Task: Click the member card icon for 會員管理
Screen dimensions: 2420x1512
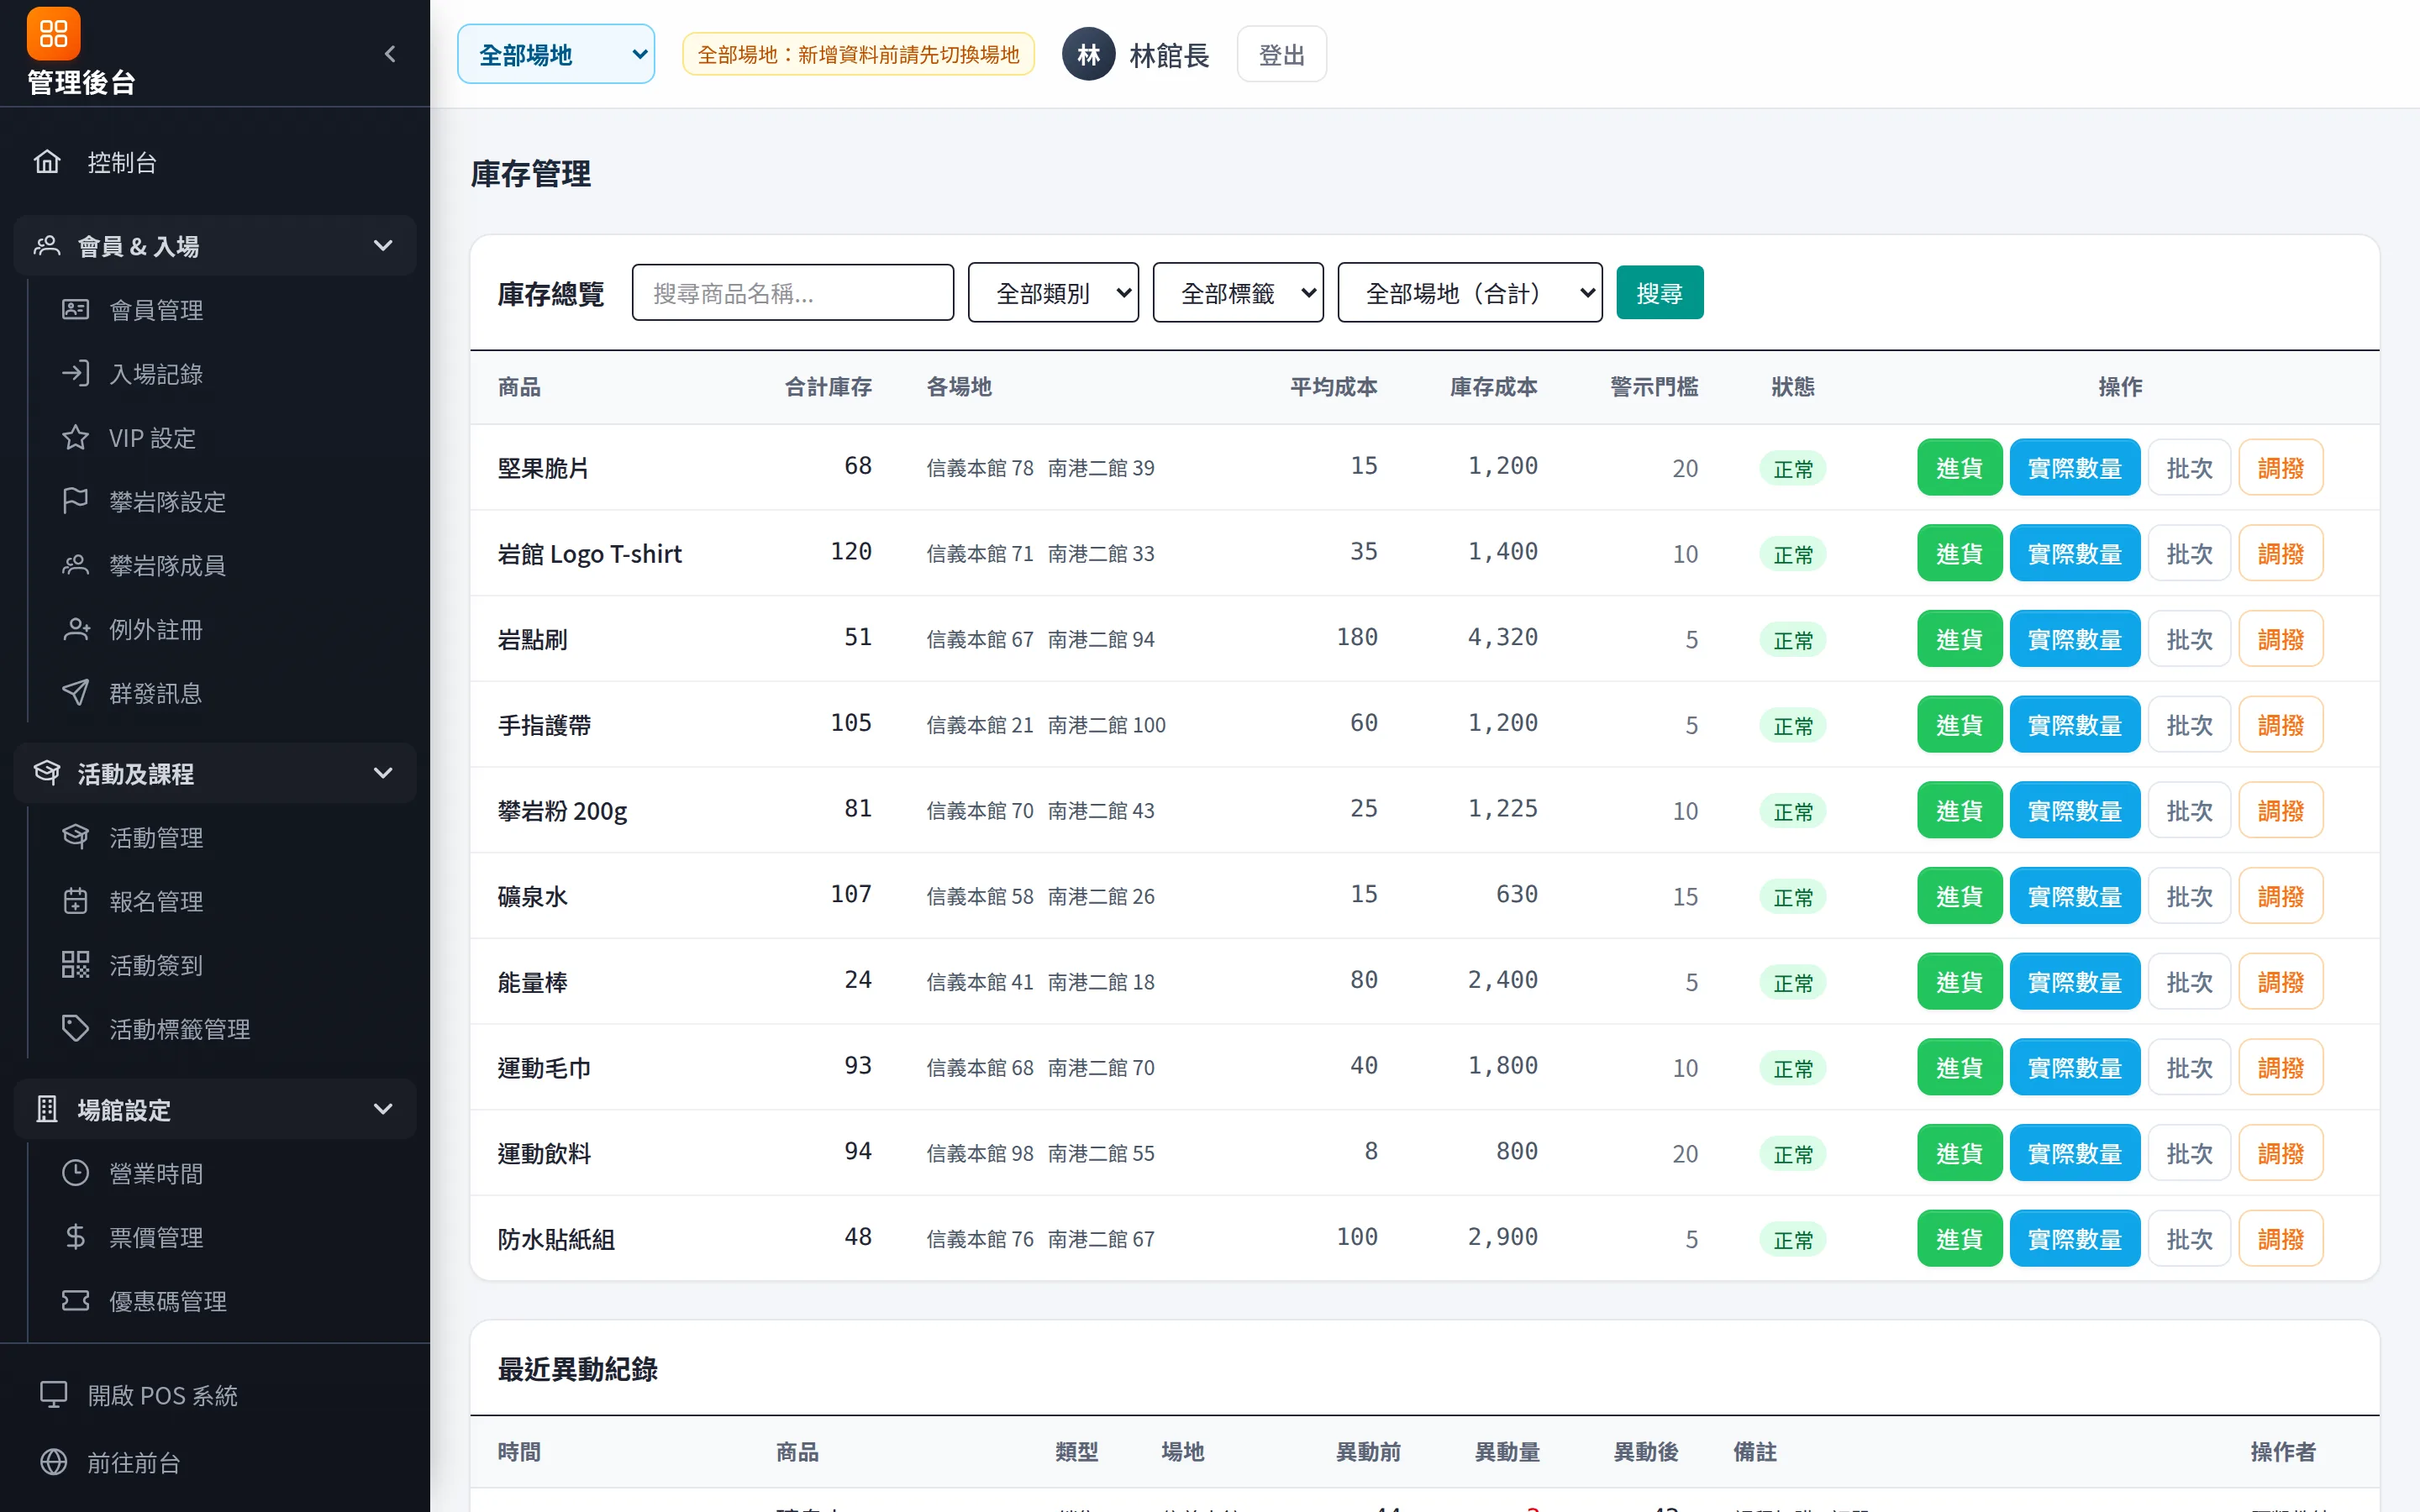Action: click(75, 309)
